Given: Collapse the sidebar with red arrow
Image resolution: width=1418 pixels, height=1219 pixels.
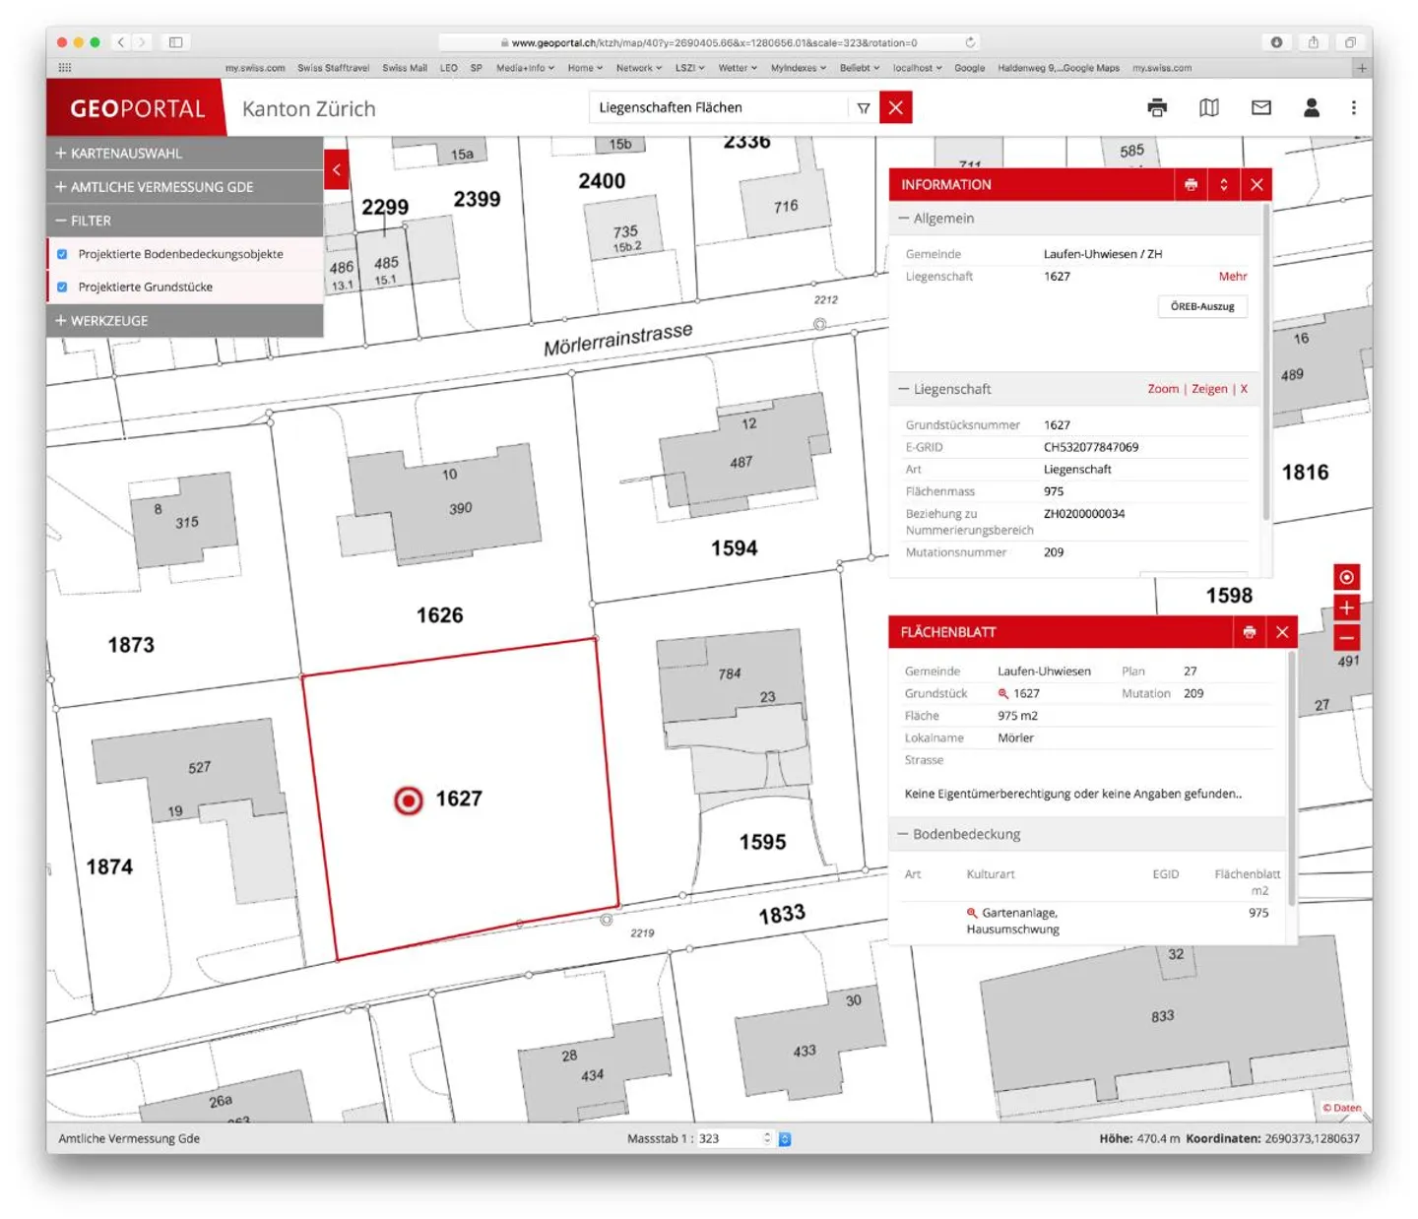Looking at the screenshot, I should pyautogui.click(x=337, y=169).
